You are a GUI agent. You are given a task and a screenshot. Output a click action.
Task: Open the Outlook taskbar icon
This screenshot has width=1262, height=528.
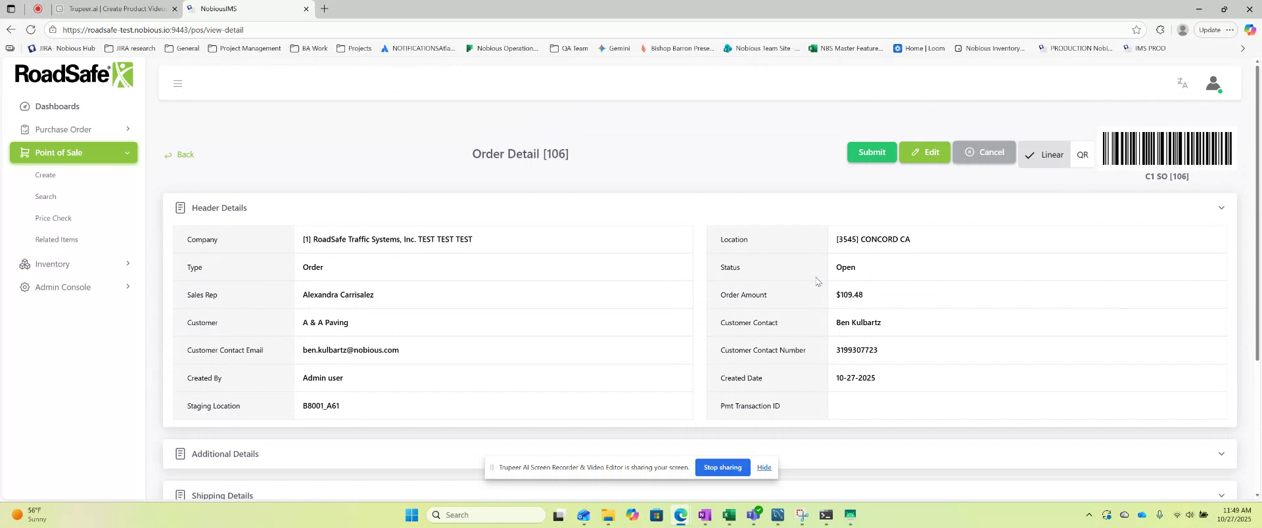(x=583, y=515)
